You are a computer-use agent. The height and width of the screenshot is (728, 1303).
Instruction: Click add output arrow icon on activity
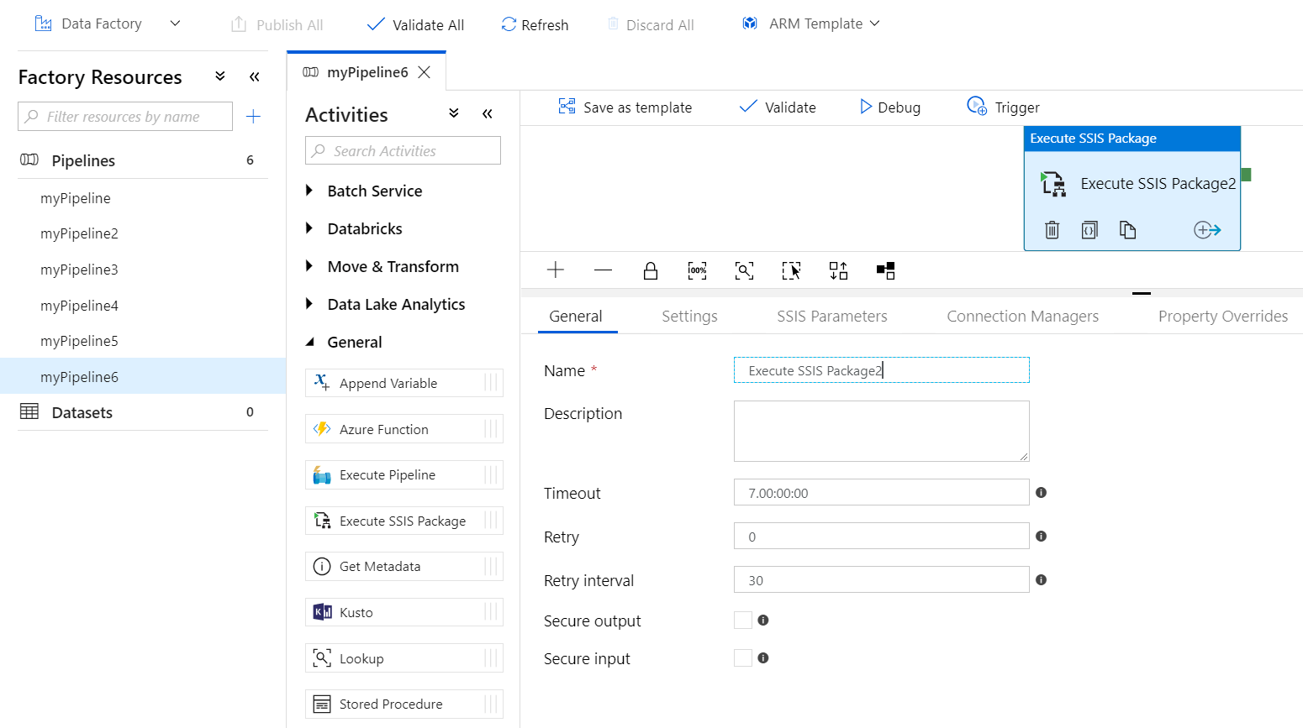click(1206, 230)
